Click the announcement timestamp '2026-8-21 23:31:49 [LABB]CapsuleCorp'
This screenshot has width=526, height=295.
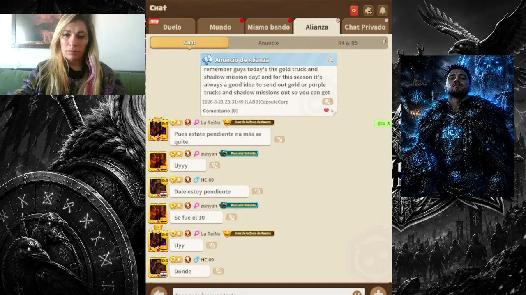[245, 102]
